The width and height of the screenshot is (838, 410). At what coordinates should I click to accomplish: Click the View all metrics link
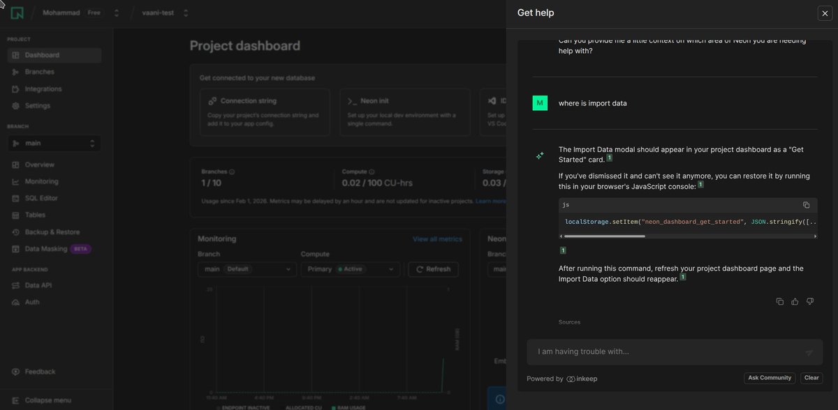[x=437, y=239]
